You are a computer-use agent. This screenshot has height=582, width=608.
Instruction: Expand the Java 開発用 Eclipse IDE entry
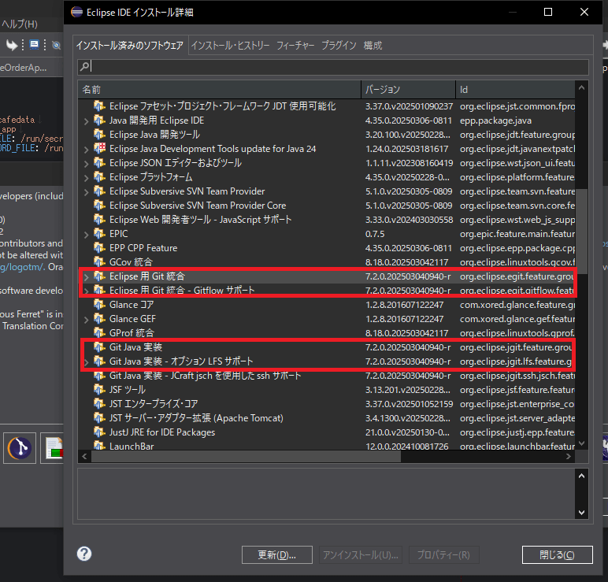point(86,120)
